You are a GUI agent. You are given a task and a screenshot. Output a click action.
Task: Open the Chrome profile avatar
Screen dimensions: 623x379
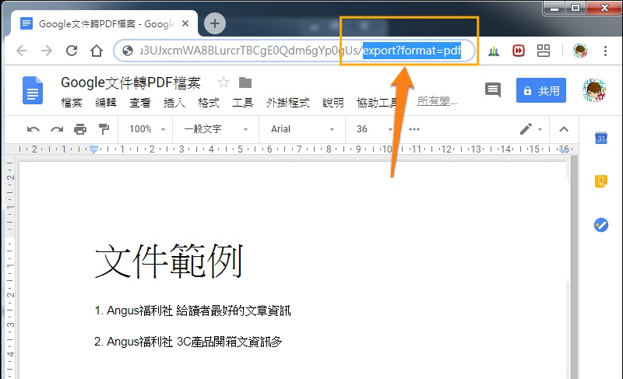coord(580,51)
